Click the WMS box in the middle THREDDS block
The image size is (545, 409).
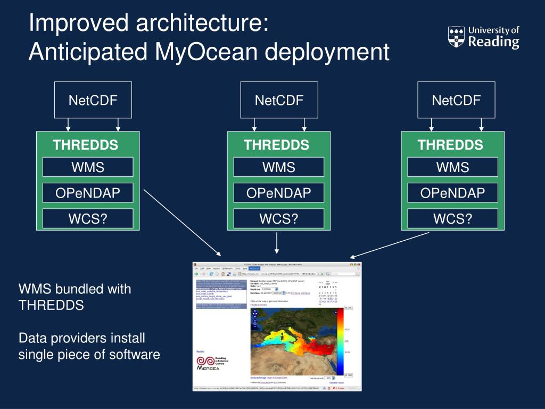tap(279, 167)
